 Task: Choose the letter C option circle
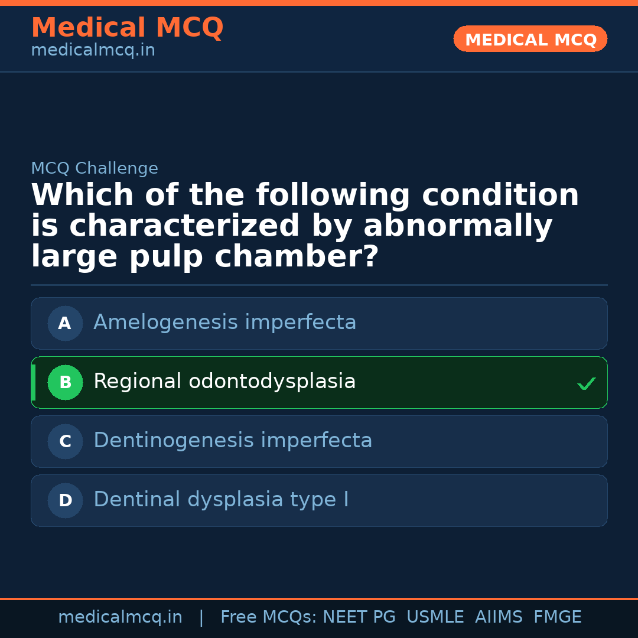pyautogui.click(x=65, y=441)
